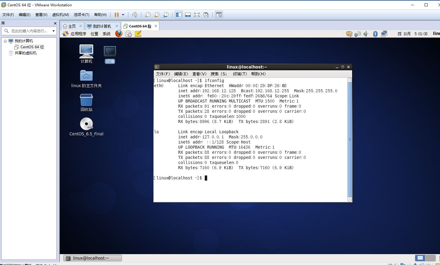
Task: Click linux@localhost:~ taskbar button
Action: click(x=92, y=258)
